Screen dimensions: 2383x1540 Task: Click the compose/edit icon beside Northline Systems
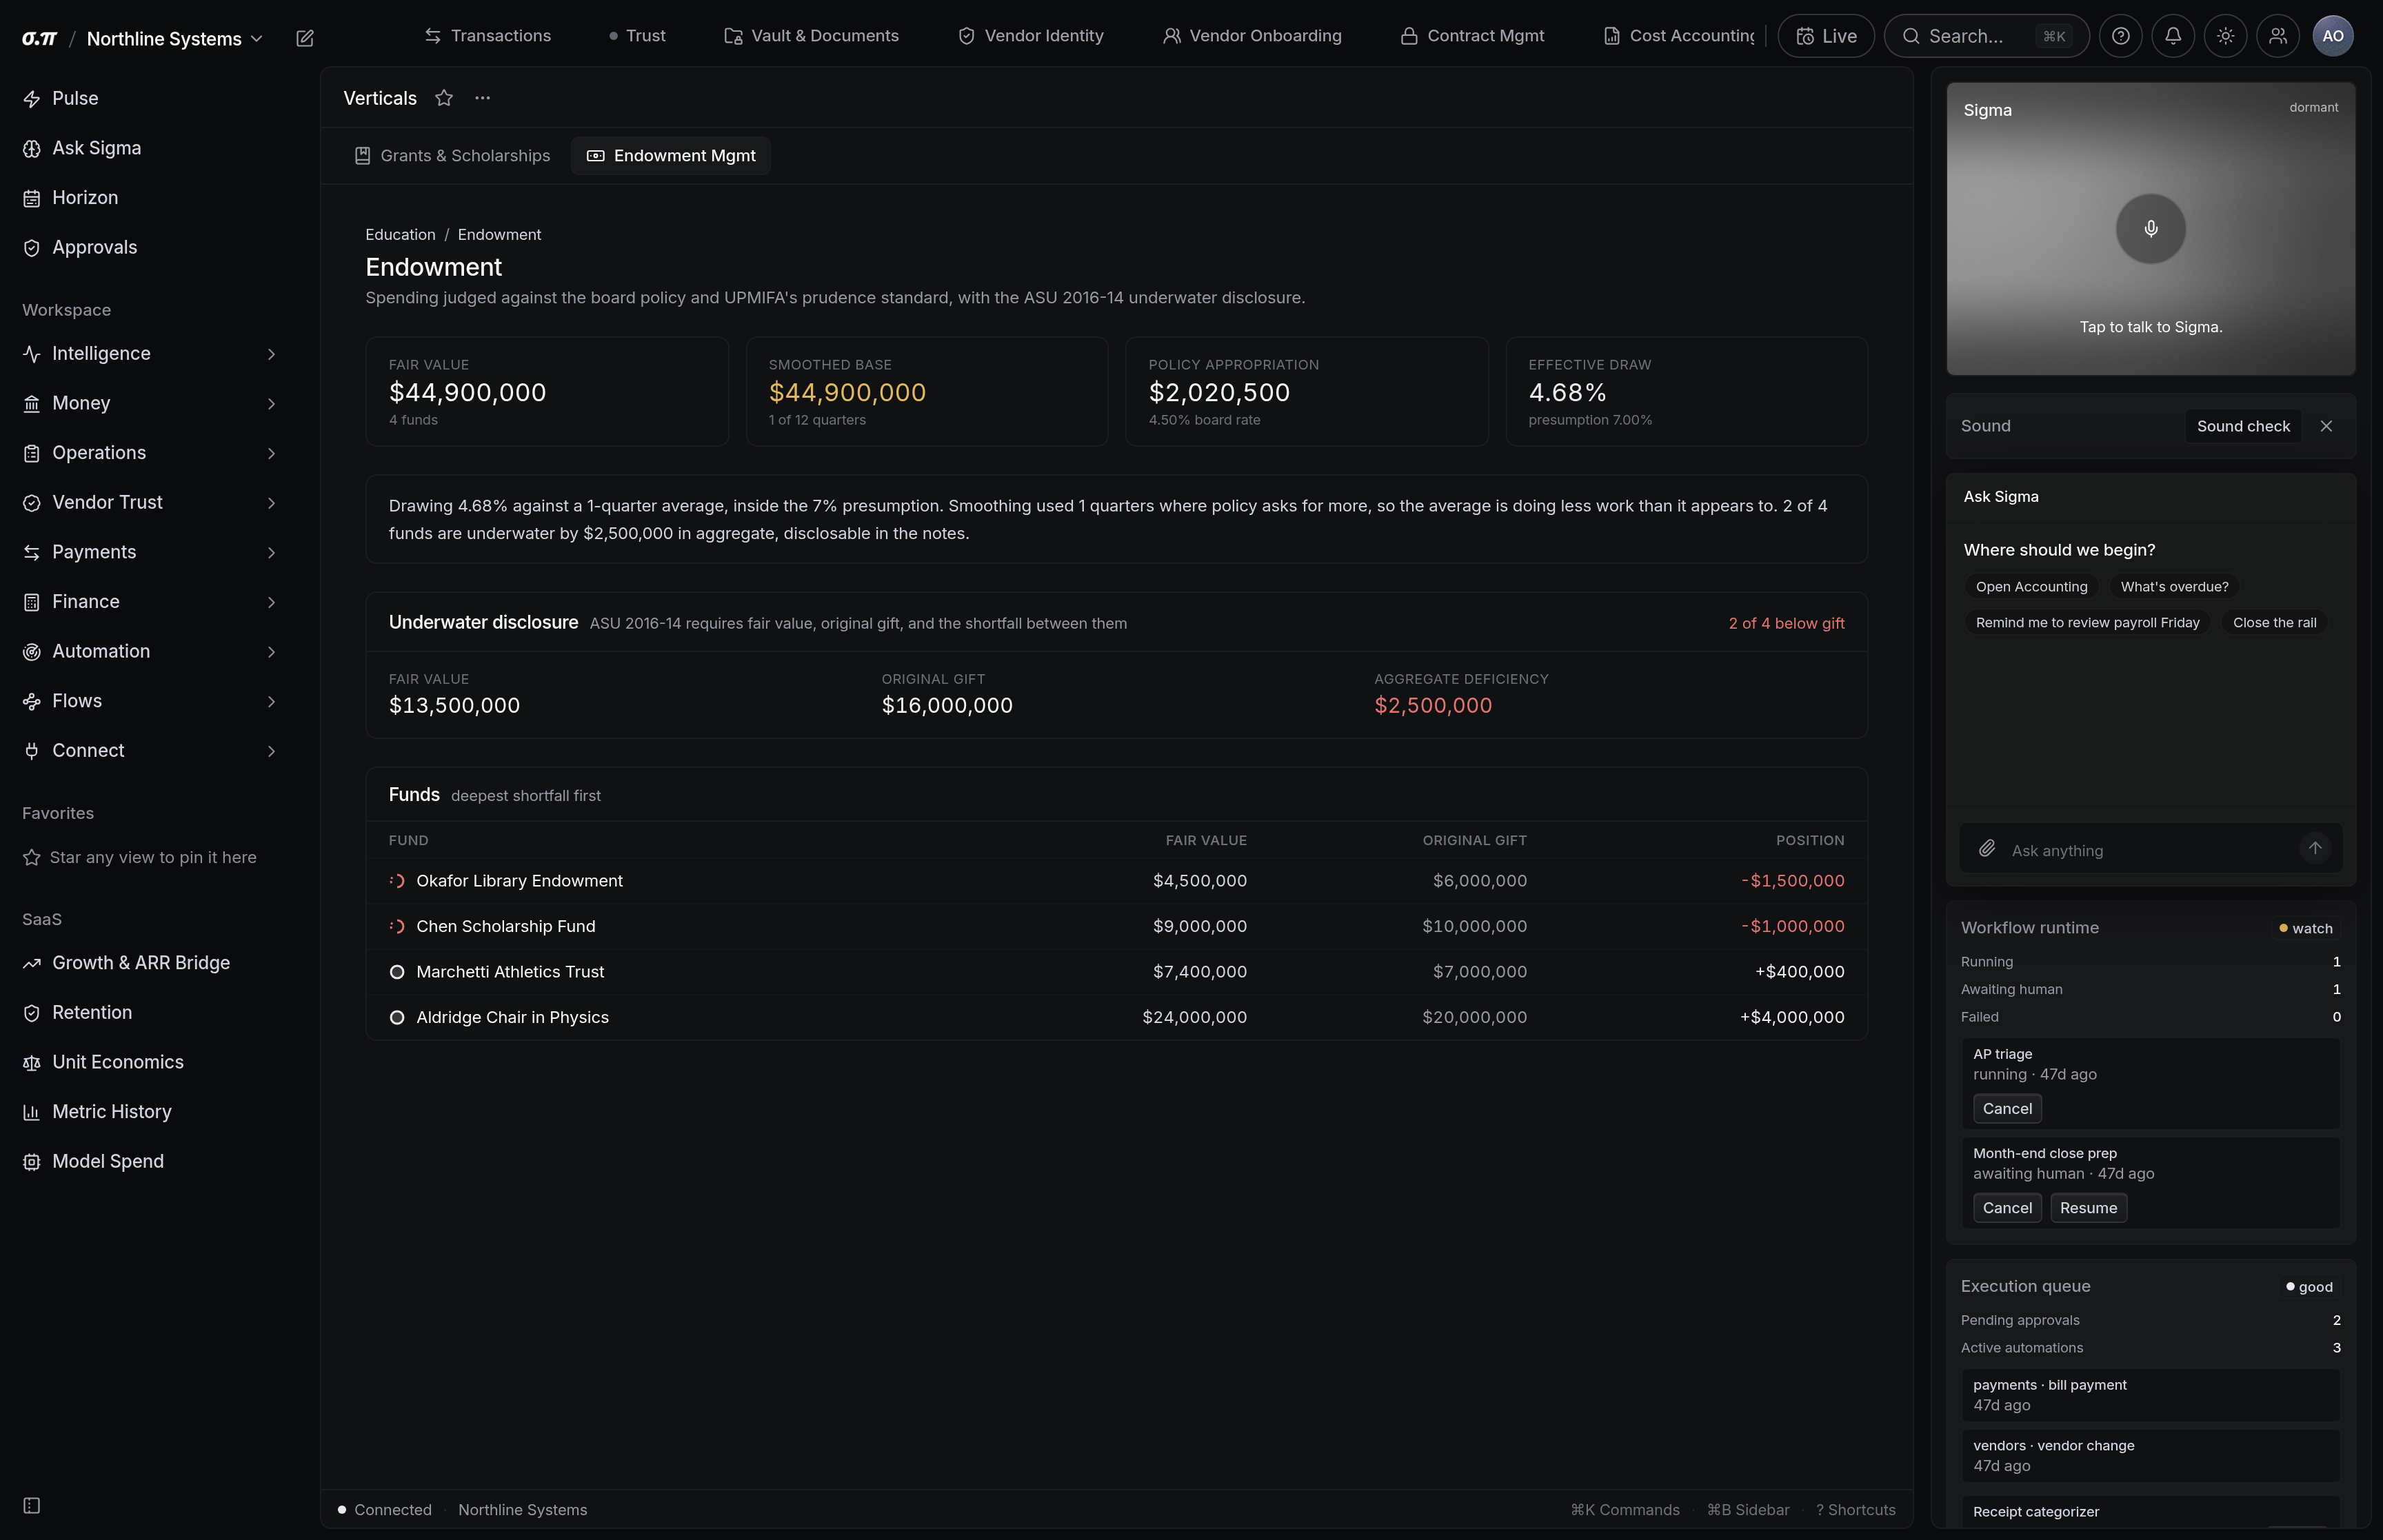tap(305, 38)
